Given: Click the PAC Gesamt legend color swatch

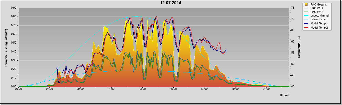Looking at the screenshot, I should click(x=306, y=4).
